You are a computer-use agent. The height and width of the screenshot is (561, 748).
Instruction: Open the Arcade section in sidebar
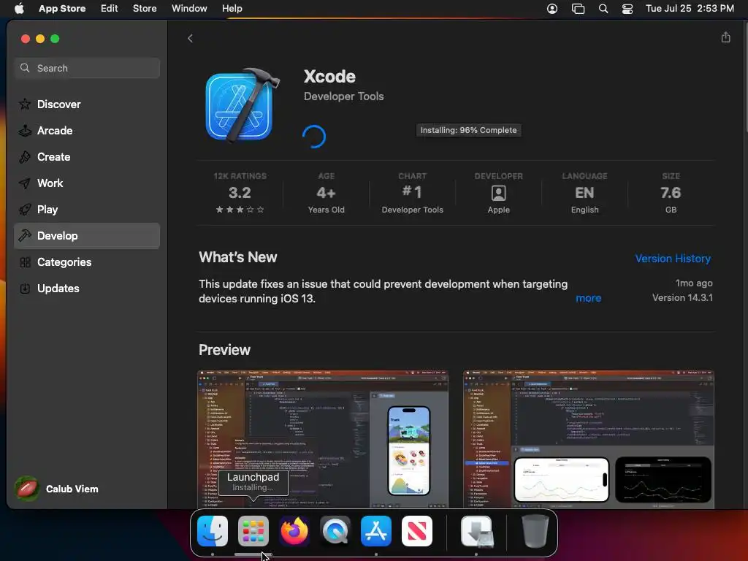coord(87,130)
